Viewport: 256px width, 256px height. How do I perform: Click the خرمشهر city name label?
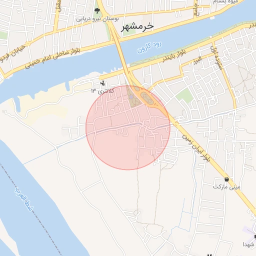click(x=137, y=27)
